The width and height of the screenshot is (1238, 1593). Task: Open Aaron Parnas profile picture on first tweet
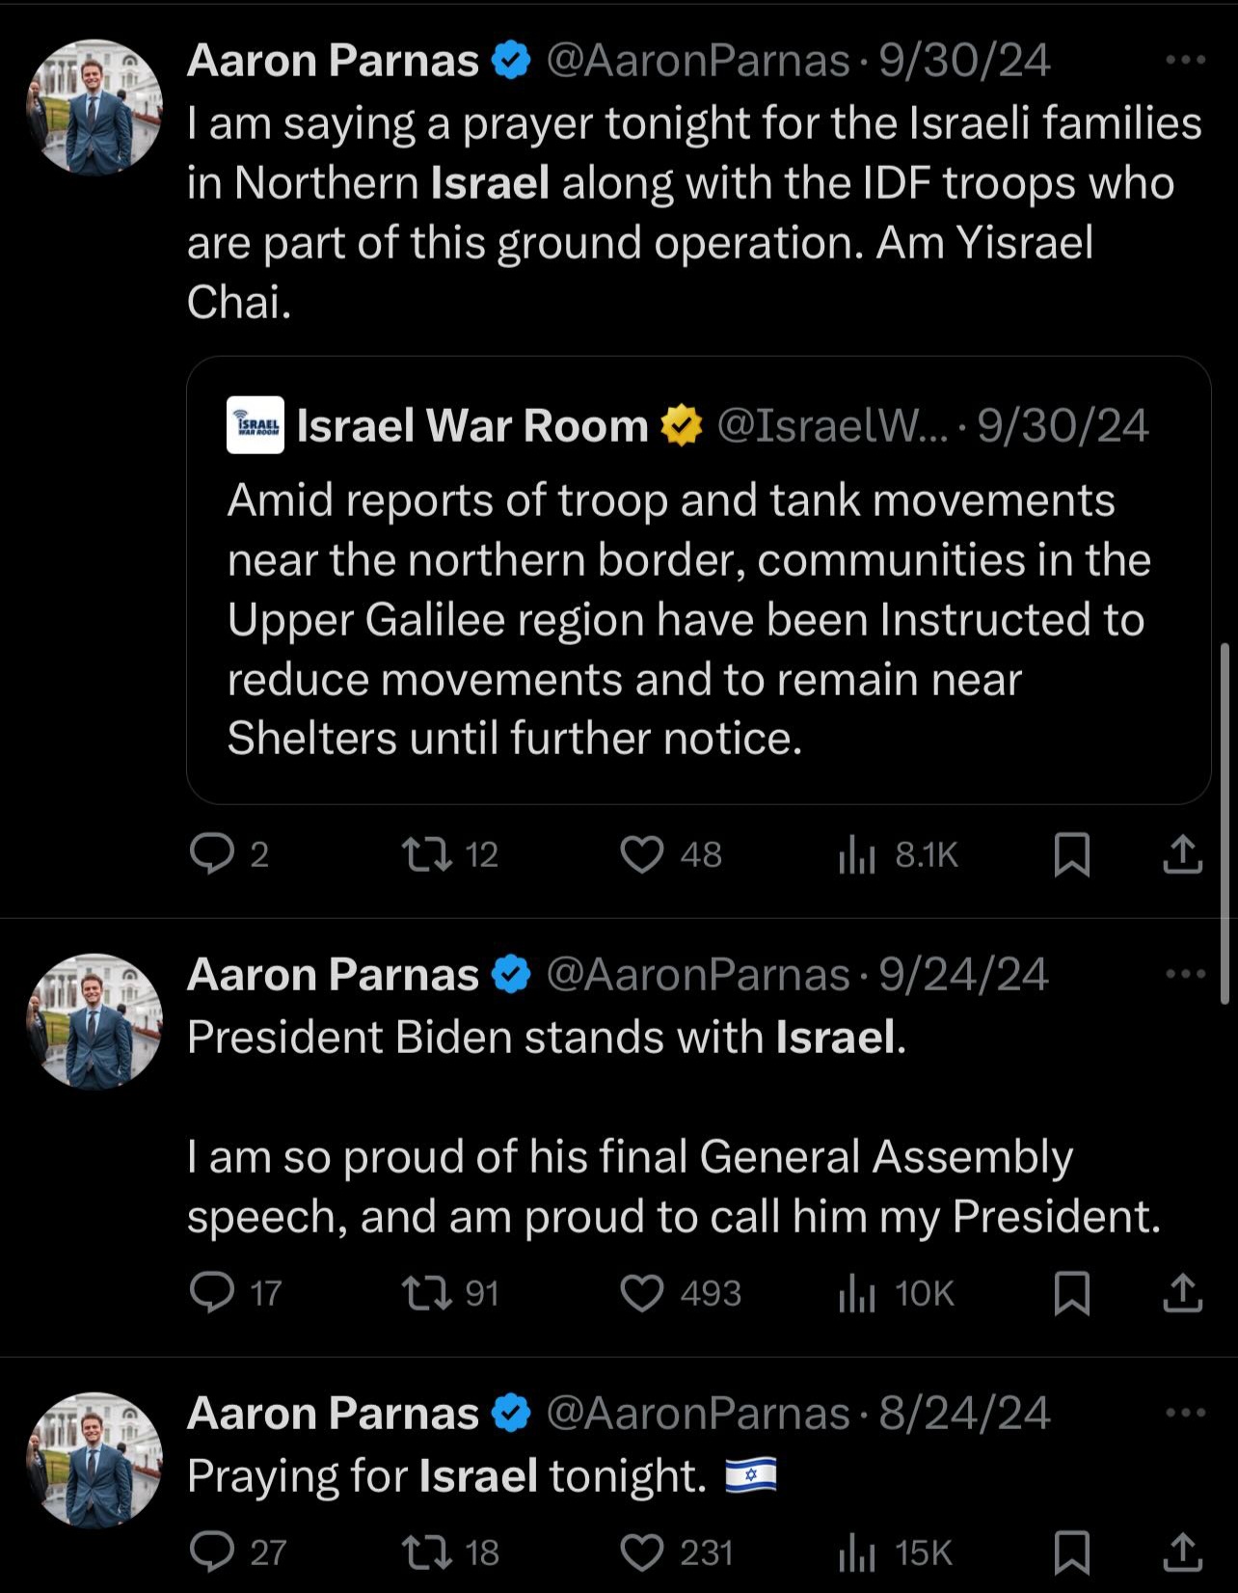pyautogui.click(x=94, y=107)
